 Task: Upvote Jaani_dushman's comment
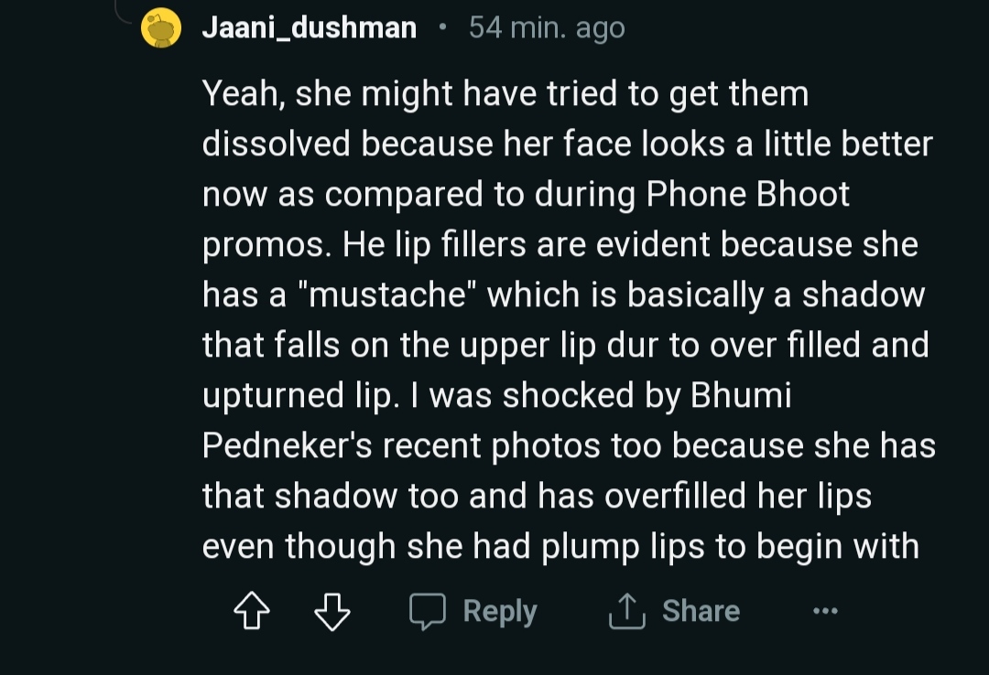[x=252, y=611]
